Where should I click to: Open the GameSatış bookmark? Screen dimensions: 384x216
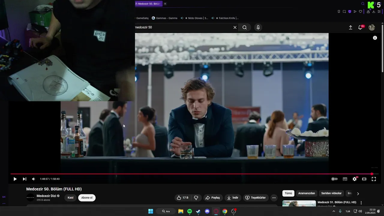click(142, 18)
